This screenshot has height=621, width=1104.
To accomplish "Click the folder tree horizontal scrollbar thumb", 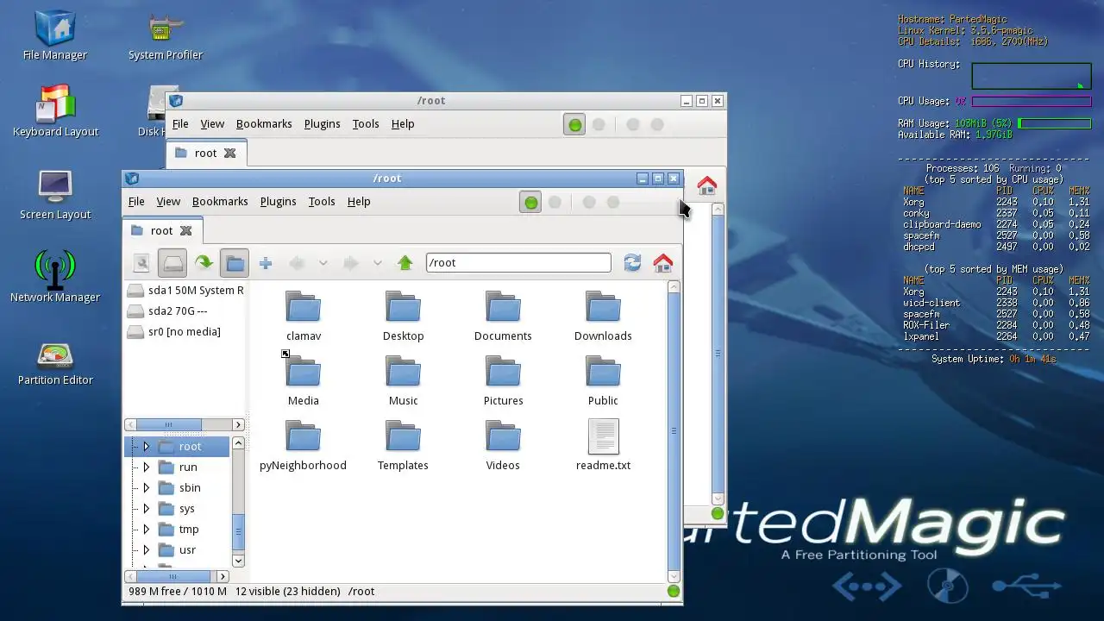I will tap(172, 576).
